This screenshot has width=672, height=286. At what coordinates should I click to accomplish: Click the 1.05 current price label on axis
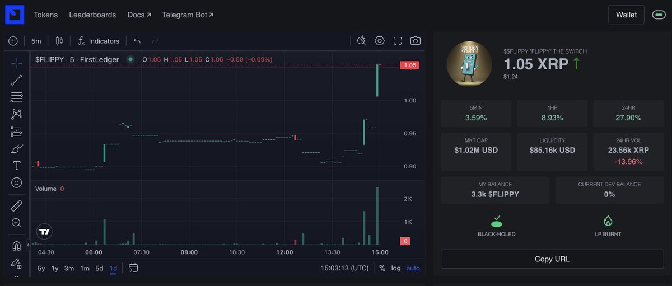409,65
